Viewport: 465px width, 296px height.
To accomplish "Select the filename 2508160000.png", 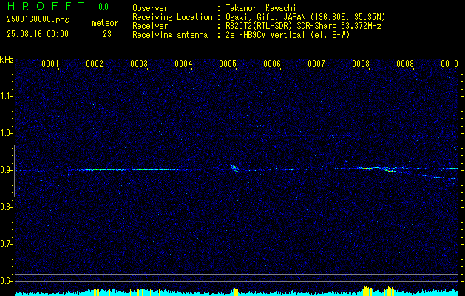I will click(38, 20).
